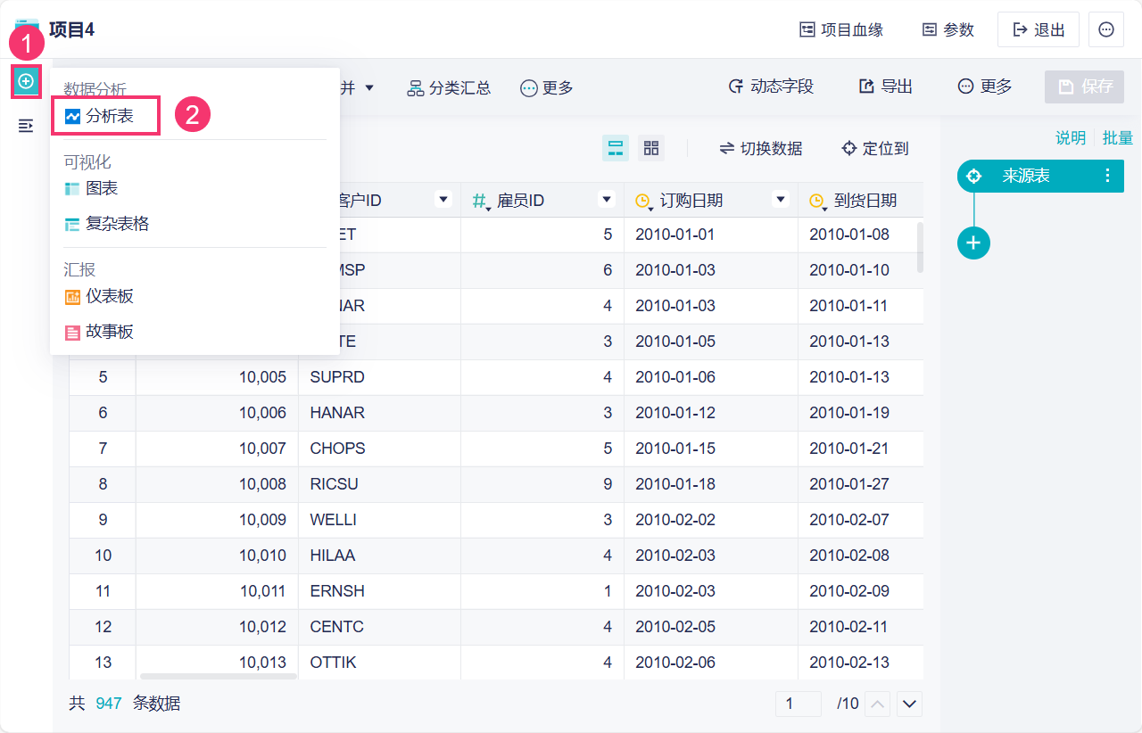Click the 退出 exit button
The image size is (1142, 733).
pyautogui.click(x=1039, y=29)
